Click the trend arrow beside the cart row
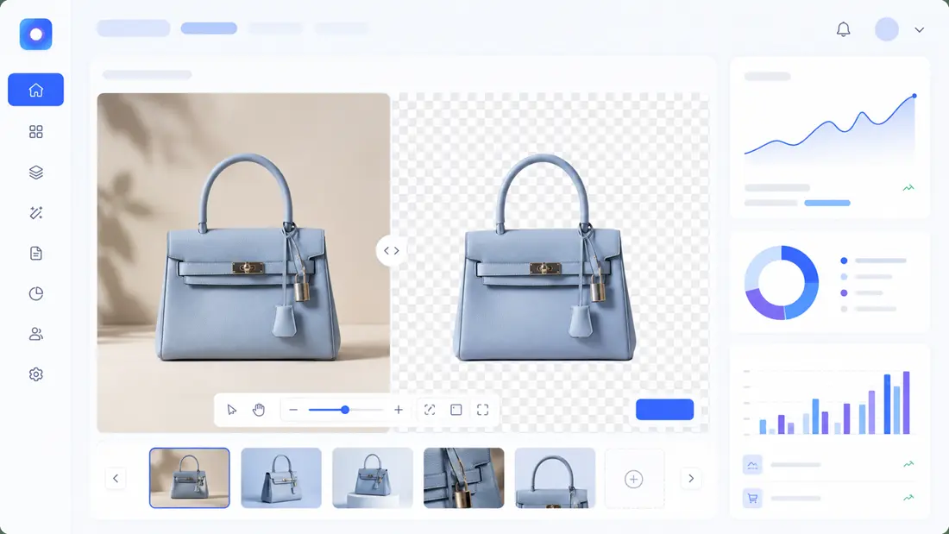Viewport: 949px width, 534px height. [x=908, y=498]
